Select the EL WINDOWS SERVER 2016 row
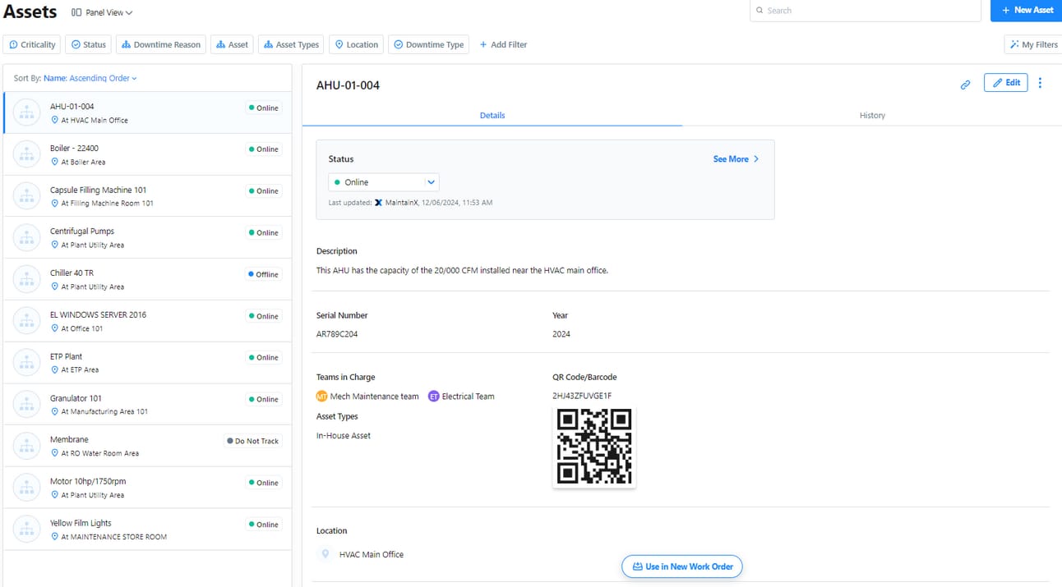 coord(147,321)
